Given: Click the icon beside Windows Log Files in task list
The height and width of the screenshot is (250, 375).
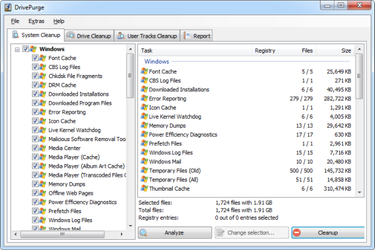Looking at the screenshot, I should (x=144, y=153).
